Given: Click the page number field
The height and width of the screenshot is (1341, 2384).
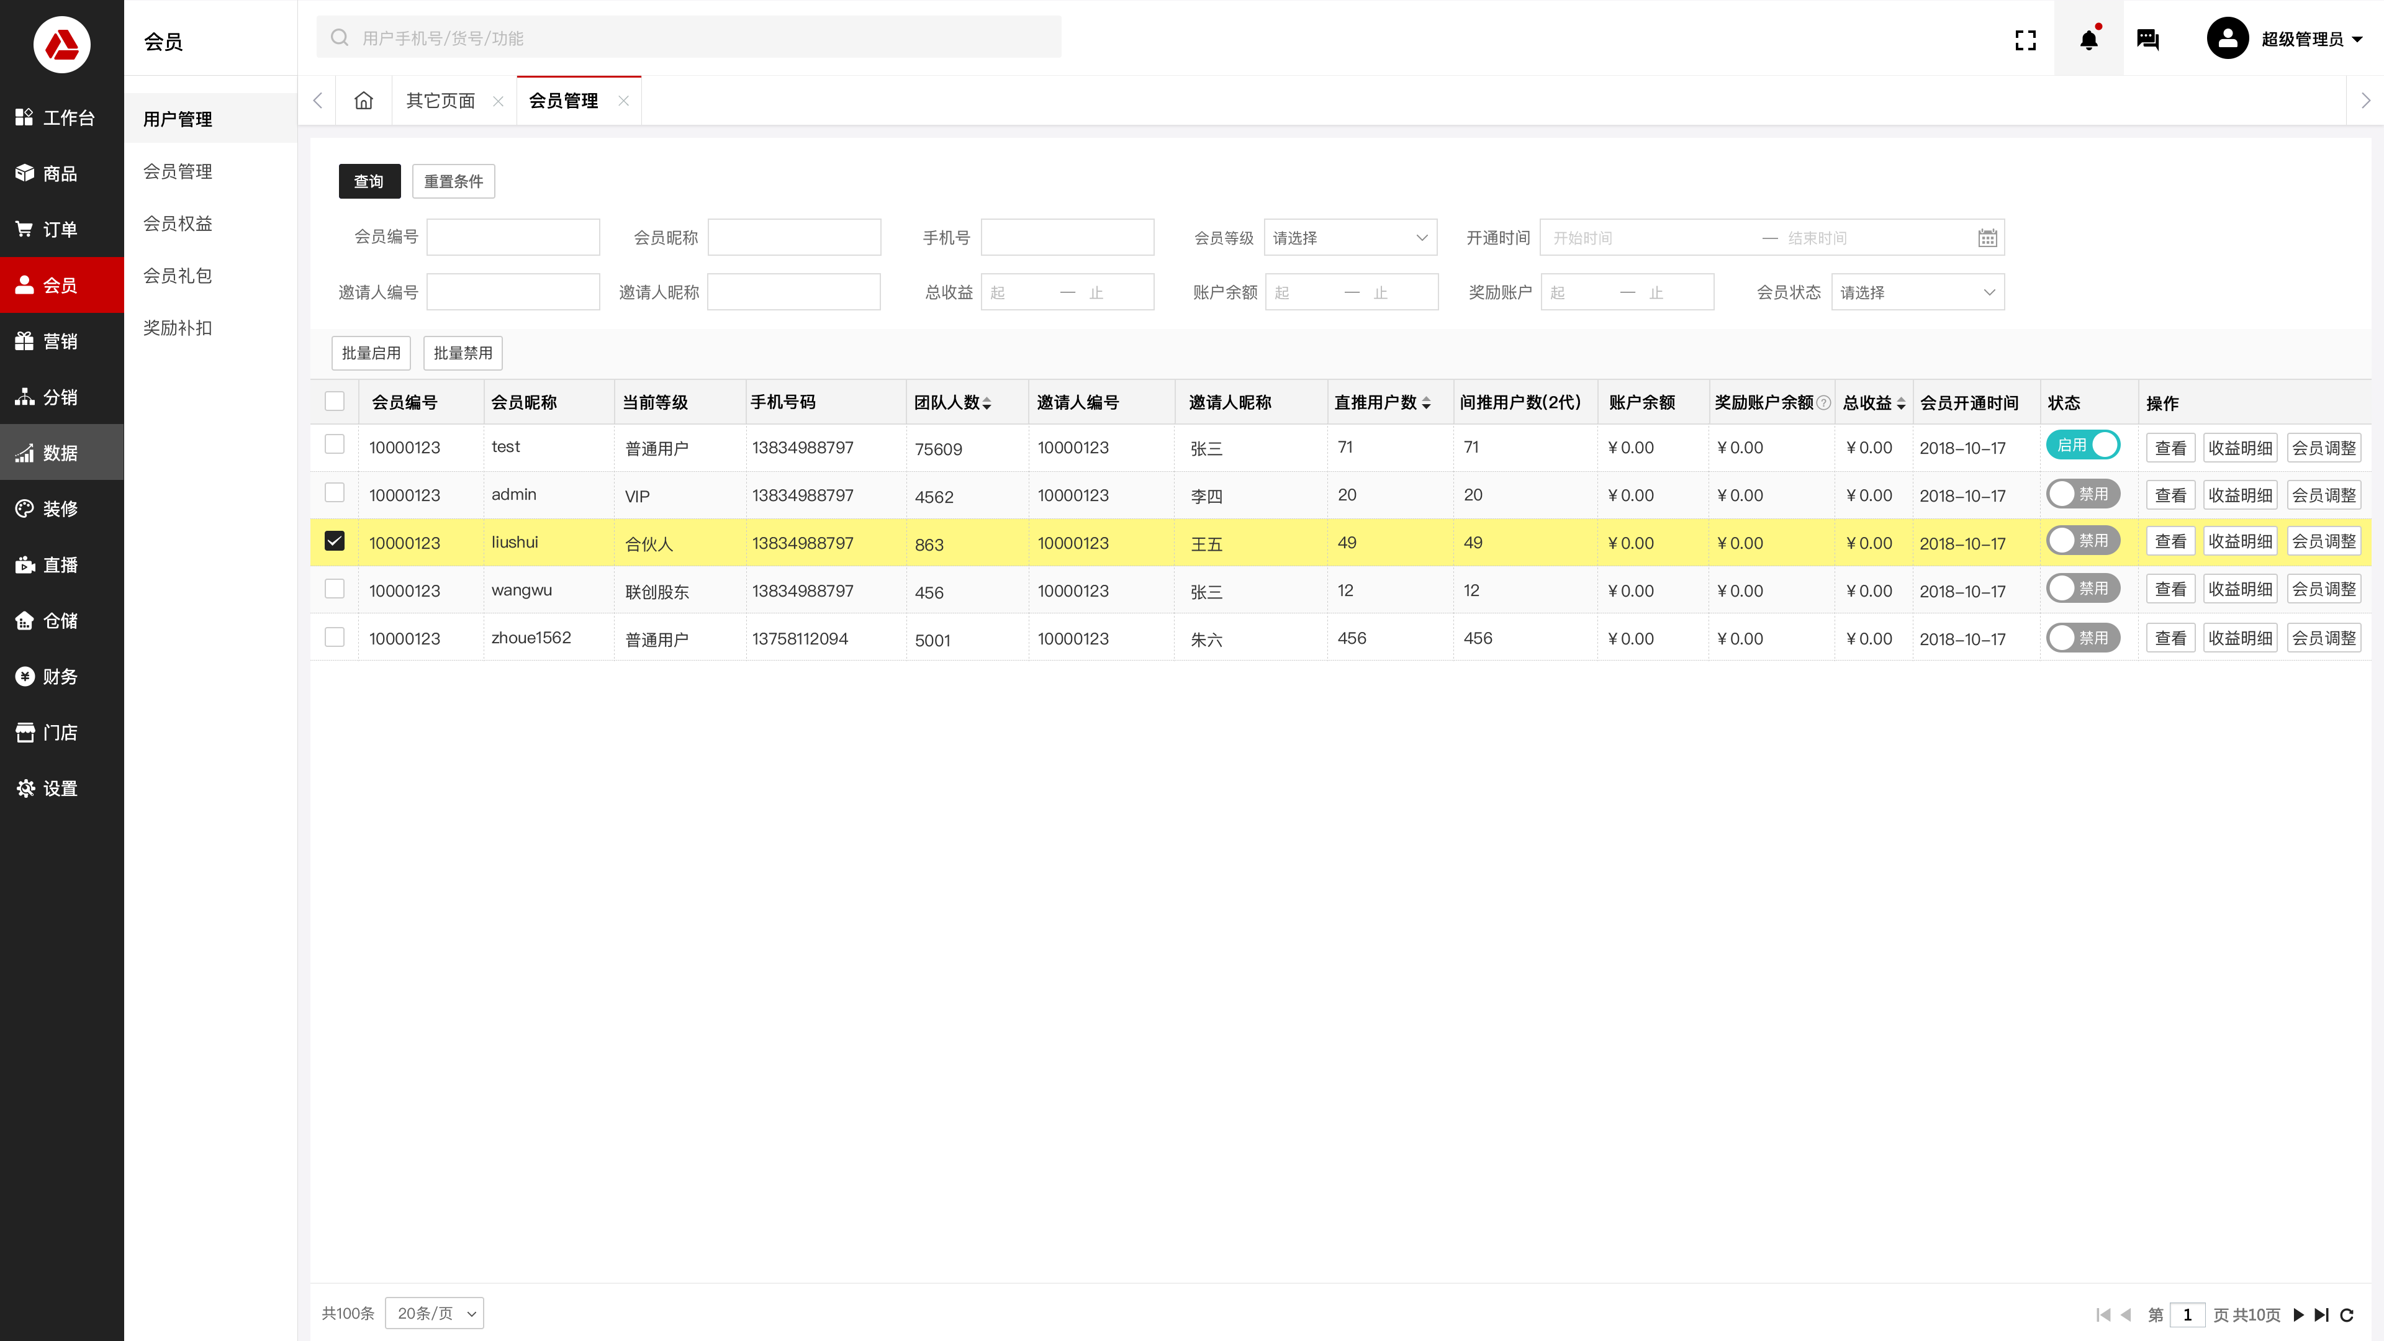Looking at the screenshot, I should 2188,1315.
